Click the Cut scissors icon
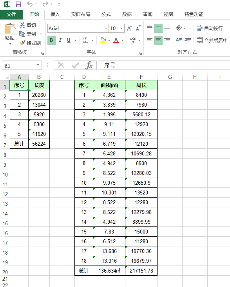This screenshot has width=230, height=287. point(22,25)
